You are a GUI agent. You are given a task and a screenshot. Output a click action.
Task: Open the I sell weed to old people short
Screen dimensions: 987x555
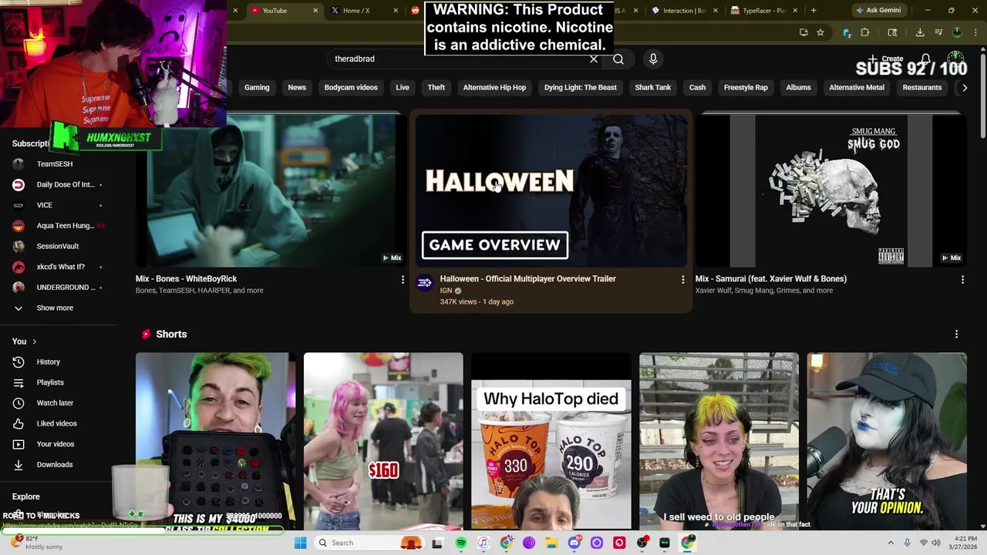point(719,441)
